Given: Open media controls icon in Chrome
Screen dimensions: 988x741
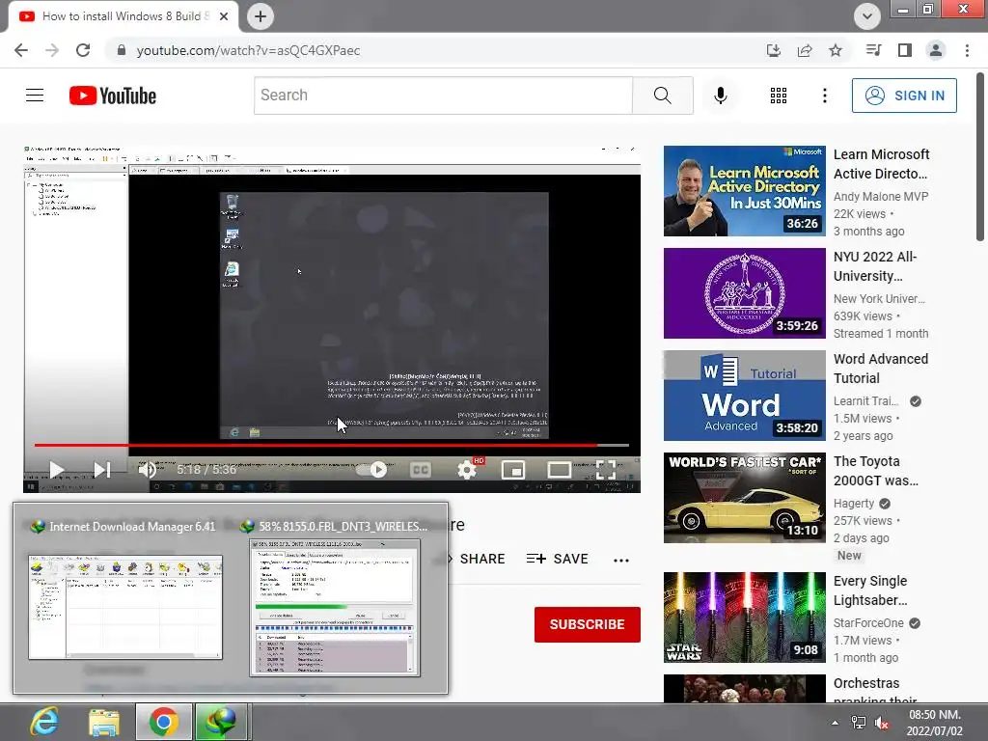Looking at the screenshot, I should pos(873,50).
